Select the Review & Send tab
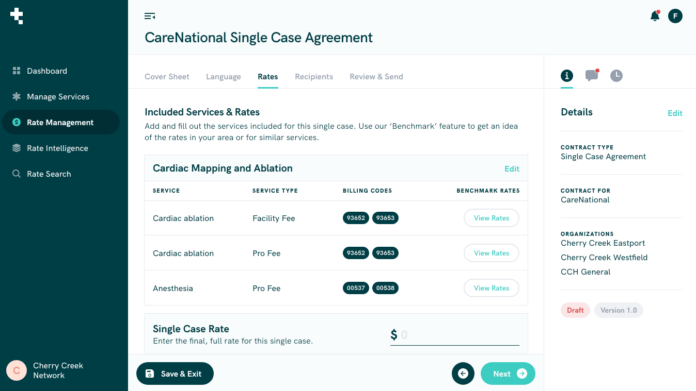The height and width of the screenshot is (391, 696). point(376,77)
